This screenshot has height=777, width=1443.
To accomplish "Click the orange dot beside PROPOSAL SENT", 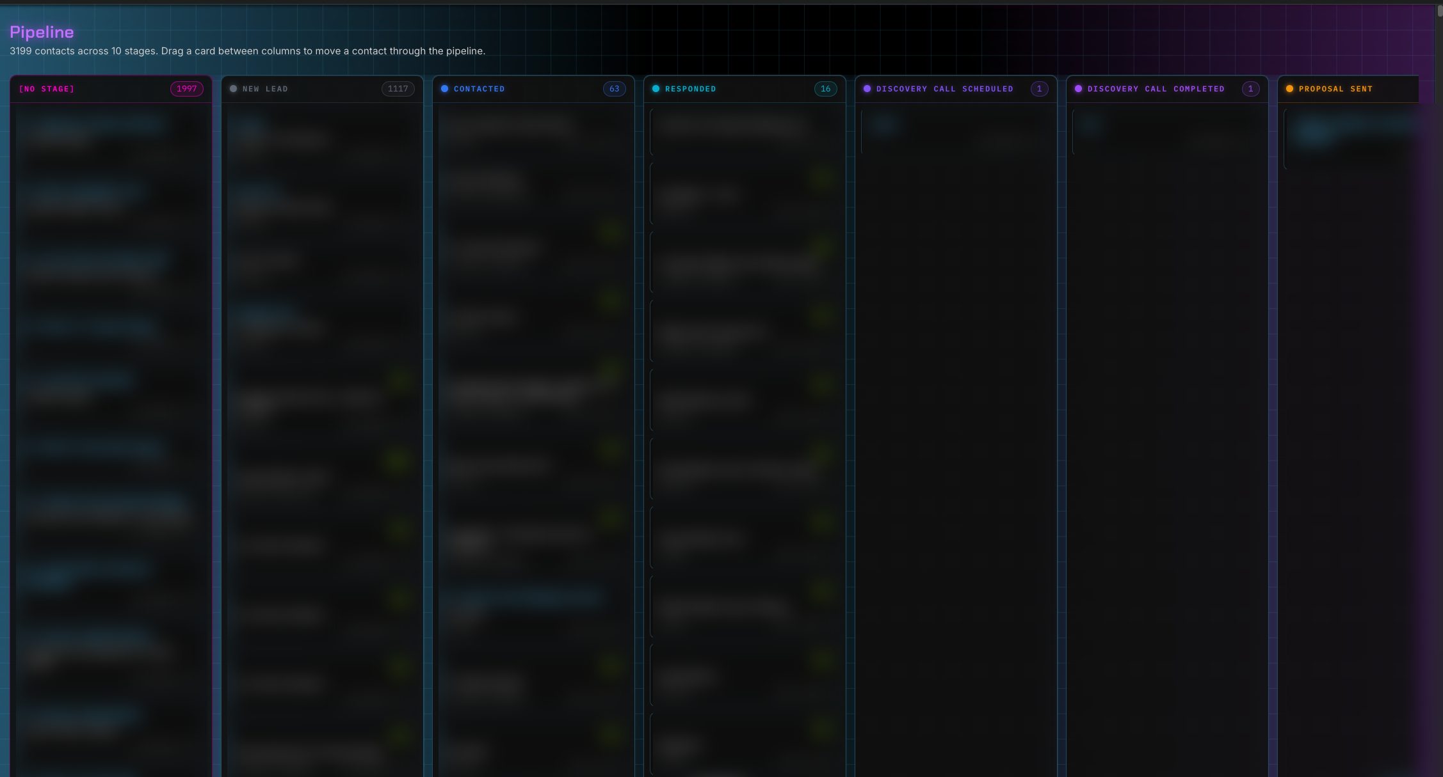I will point(1290,89).
